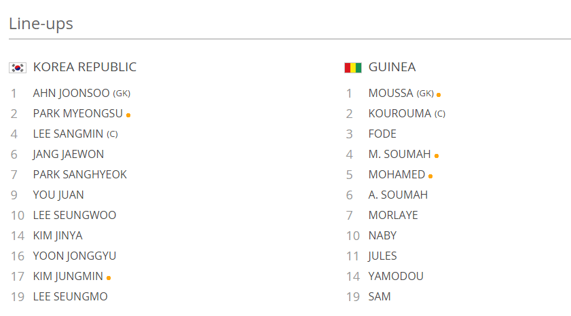The image size is (571, 316).
Task: Click Lee Seungmo's player name
Action: point(70,296)
